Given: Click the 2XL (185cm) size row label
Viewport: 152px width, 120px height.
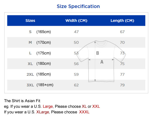Looking at the screenshot, I should coord(39,74).
